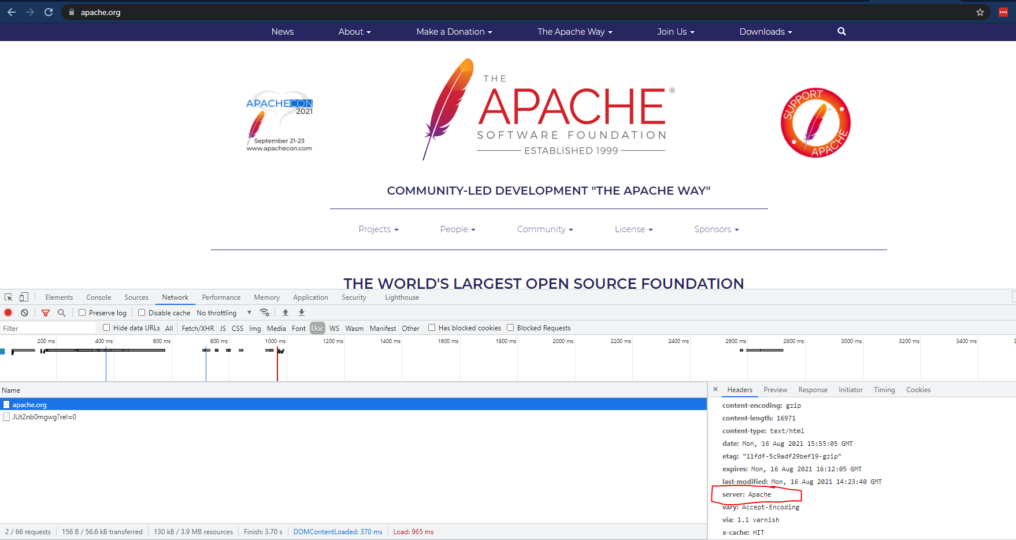
Task: Select the apache.org request row
Action: pyautogui.click(x=353, y=405)
